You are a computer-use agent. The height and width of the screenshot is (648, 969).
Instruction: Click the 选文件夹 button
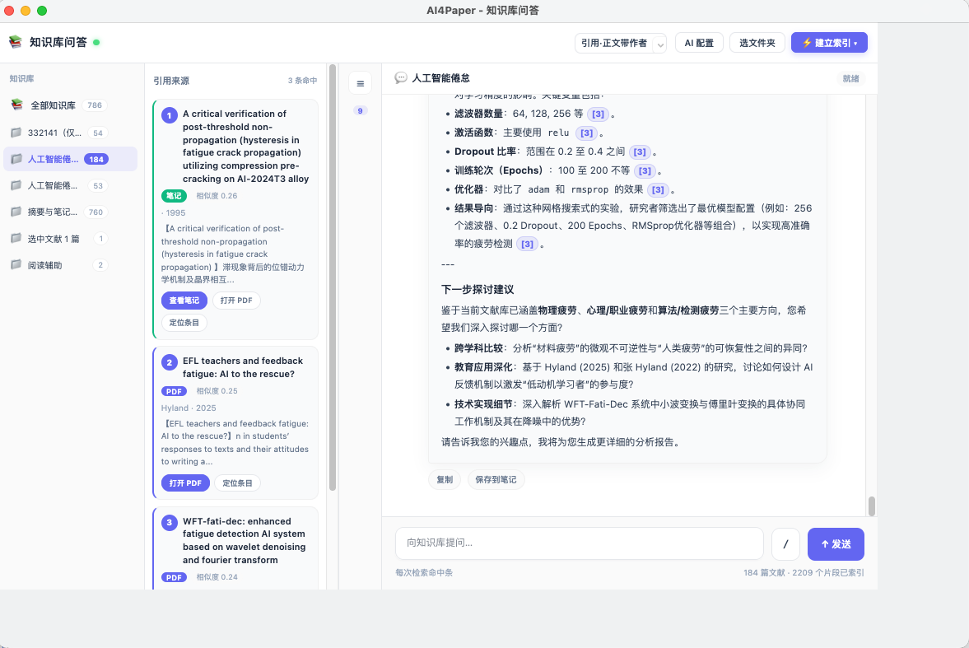click(757, 43)
